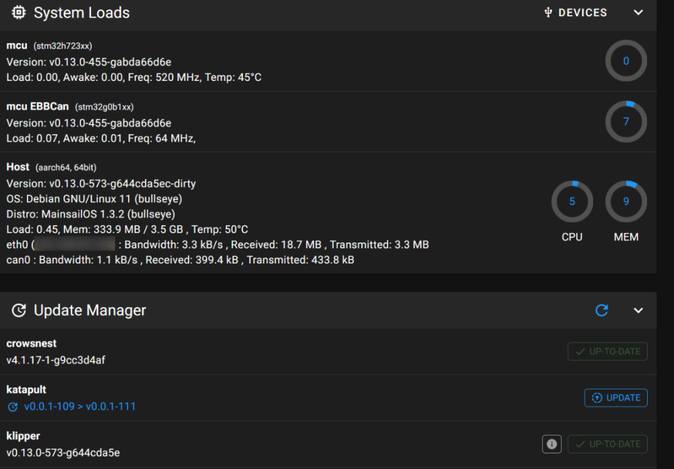
Task: Refresh the Update Manager list
Action: point(602,310)
